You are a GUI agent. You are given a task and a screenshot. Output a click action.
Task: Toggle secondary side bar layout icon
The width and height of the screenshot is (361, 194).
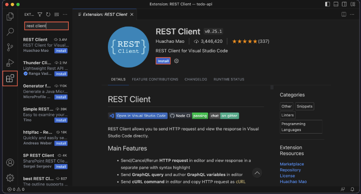(x=344, y=4)
